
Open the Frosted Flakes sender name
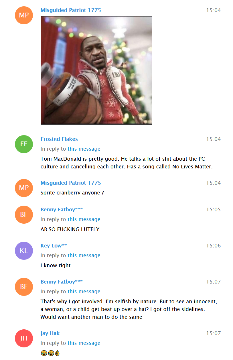click(x=59, y=139)
